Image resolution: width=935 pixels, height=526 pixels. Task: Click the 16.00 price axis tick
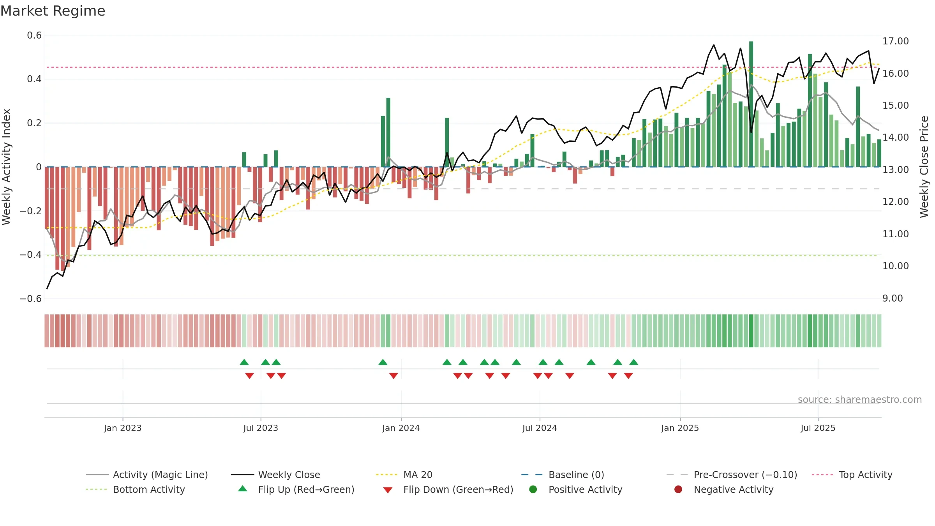pos(896,73)
